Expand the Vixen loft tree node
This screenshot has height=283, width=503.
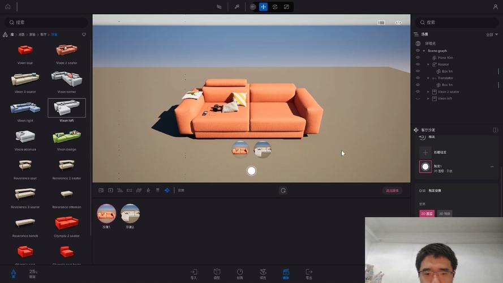point(428,98)
